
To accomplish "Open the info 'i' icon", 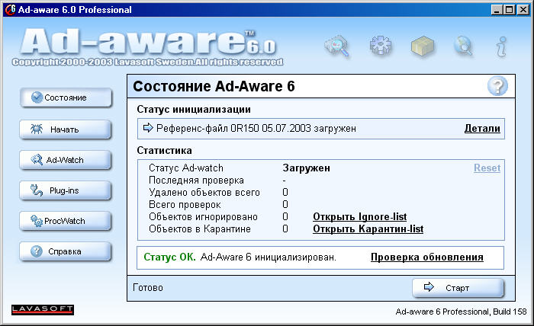I will tap(502, 46).
